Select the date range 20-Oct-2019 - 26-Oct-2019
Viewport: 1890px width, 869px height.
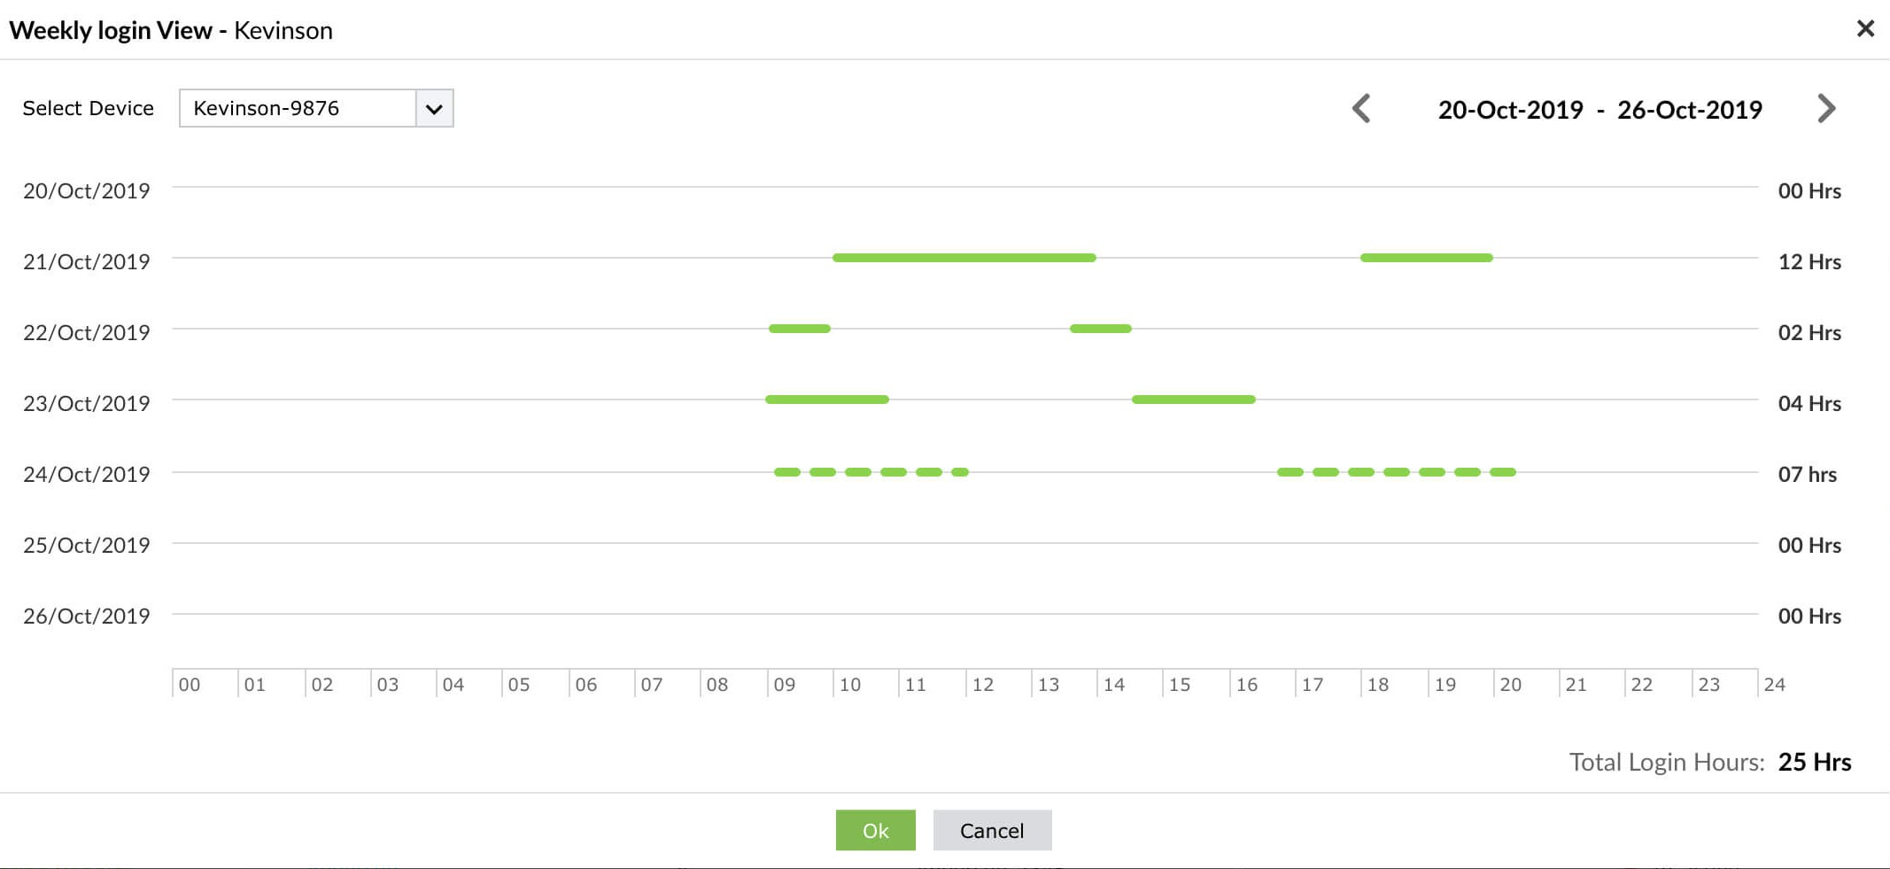click(x=1598, y=109)
